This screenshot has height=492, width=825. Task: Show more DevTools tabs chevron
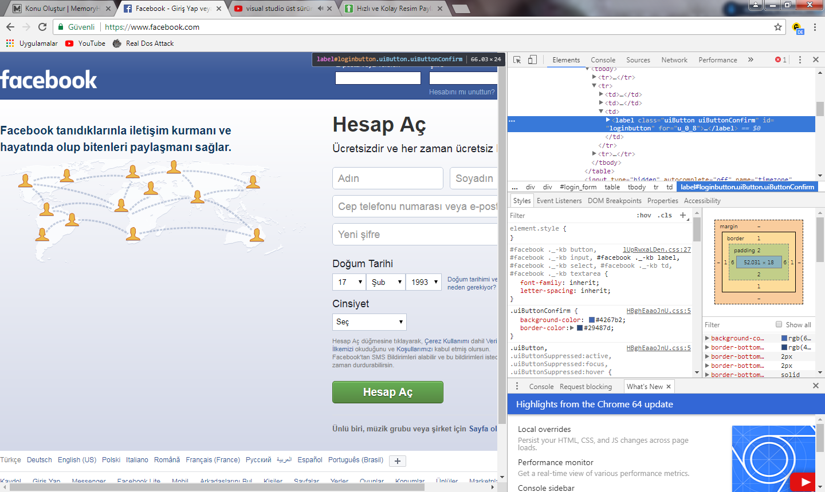(x=751, y=59)
